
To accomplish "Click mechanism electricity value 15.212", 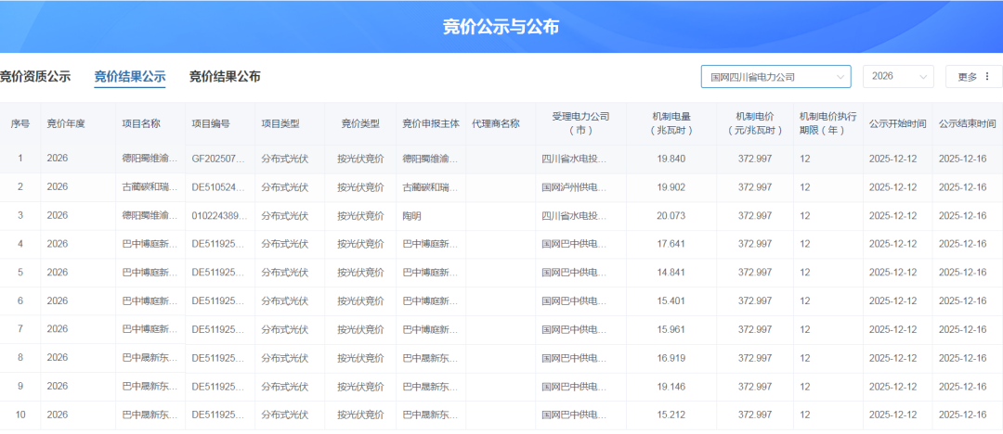I will [x=671, y=415].
